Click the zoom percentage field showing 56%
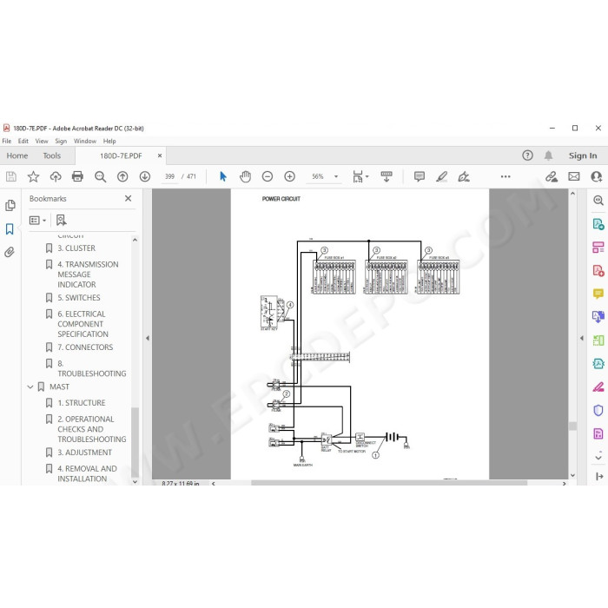Image resolution: width=608 pixels, height=608 pixels. click(x=318, y=177)
